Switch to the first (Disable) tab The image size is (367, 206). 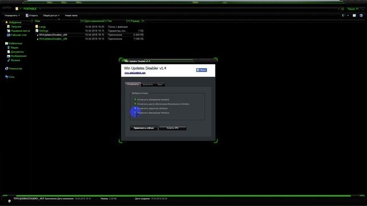[133, 84]
